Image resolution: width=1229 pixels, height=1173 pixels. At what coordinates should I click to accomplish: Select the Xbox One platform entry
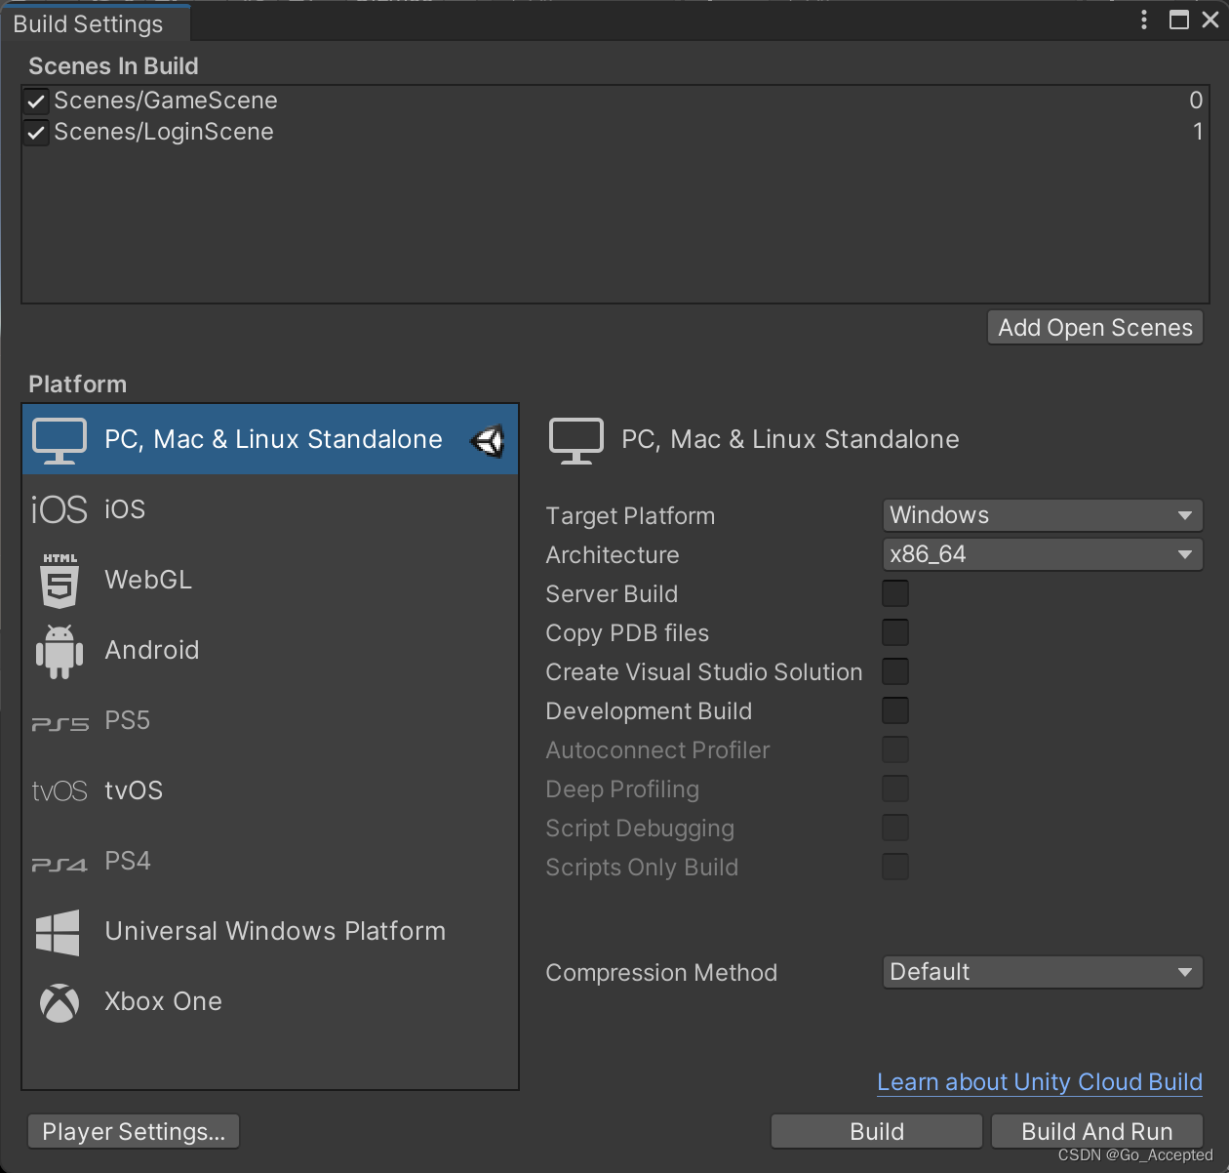point(270,1001)
